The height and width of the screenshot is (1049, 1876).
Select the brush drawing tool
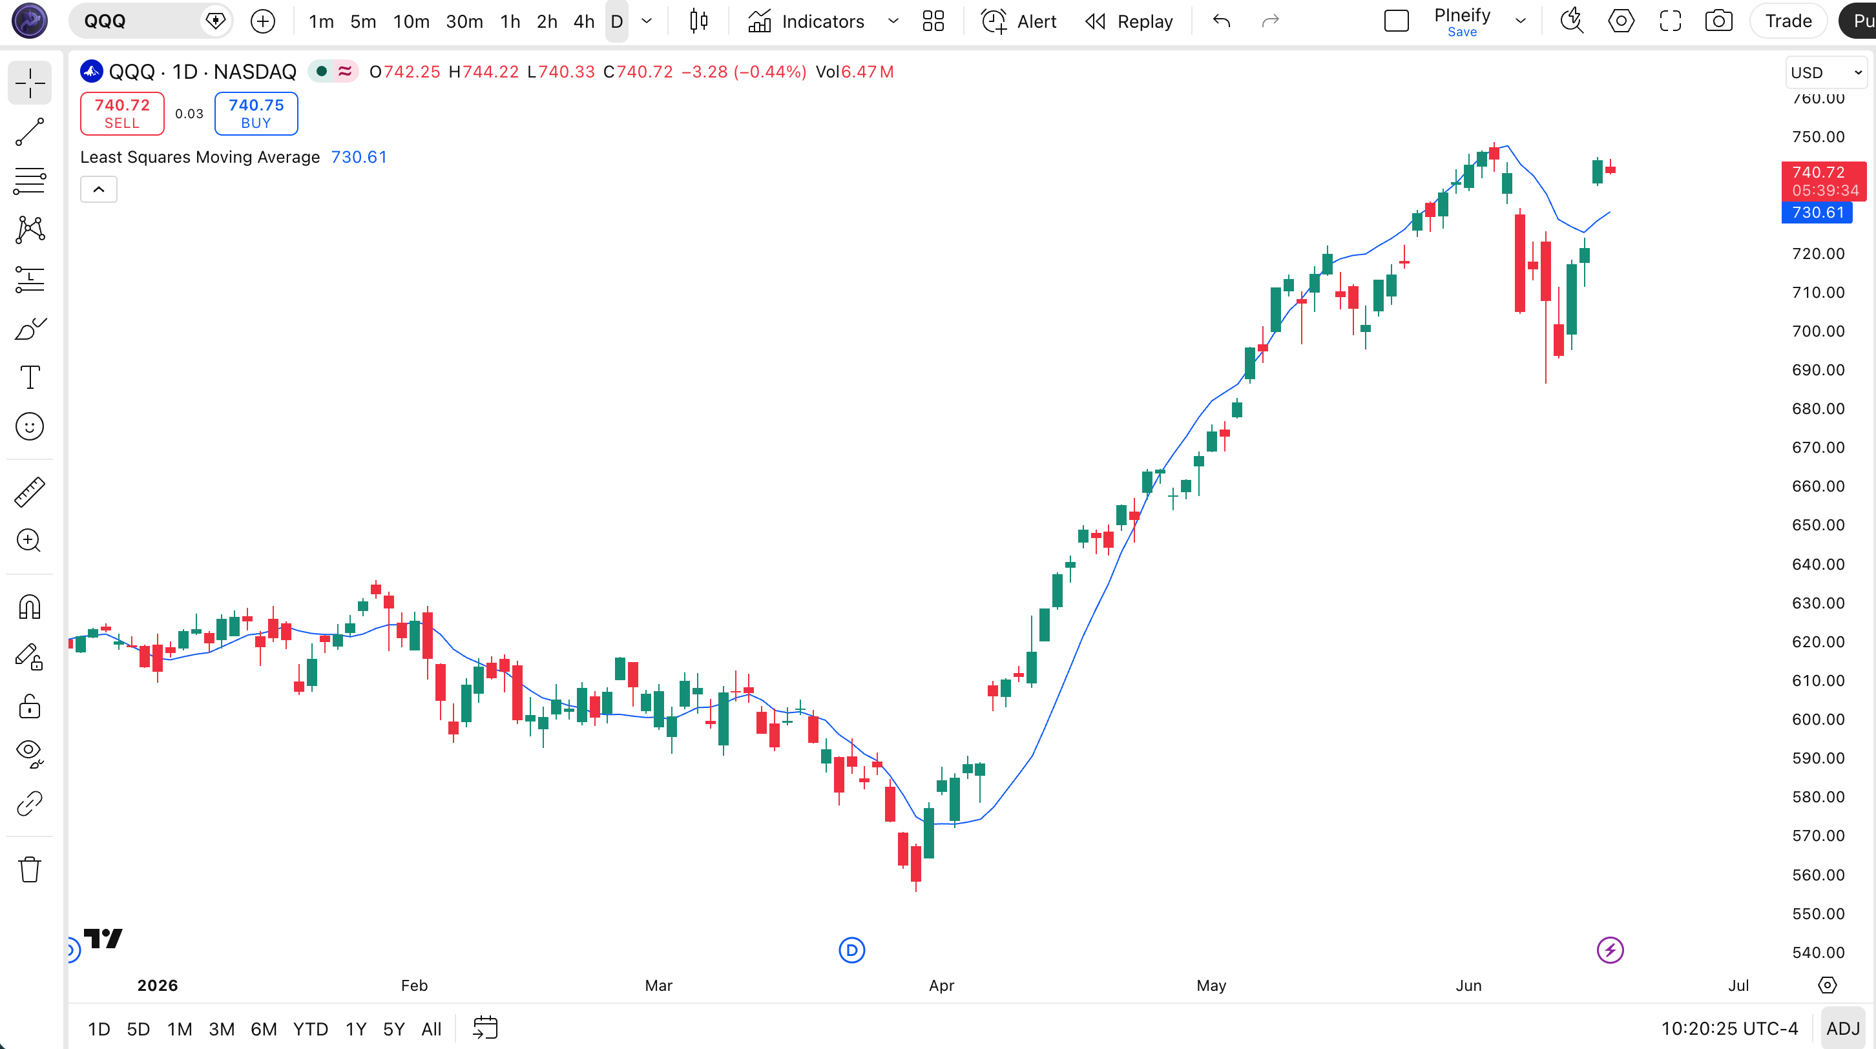click(x=30, y=328)
